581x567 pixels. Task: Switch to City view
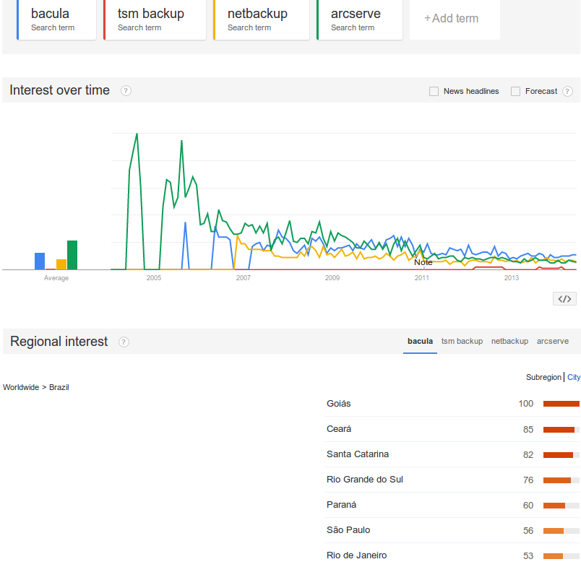tap(574, 377)
